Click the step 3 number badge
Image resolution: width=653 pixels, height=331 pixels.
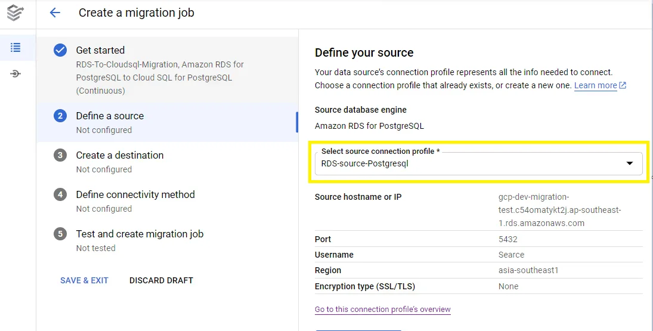pyautogui.click(x=60, y=156)
